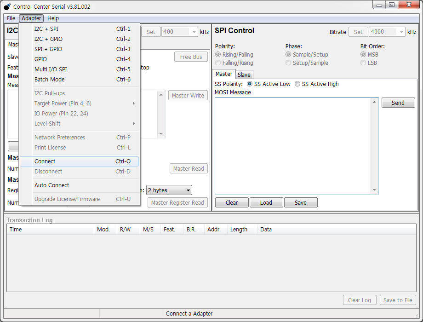This screenshot has height=322, width=423.
Task: Send the MOSI message
Action: coord(398,103)
